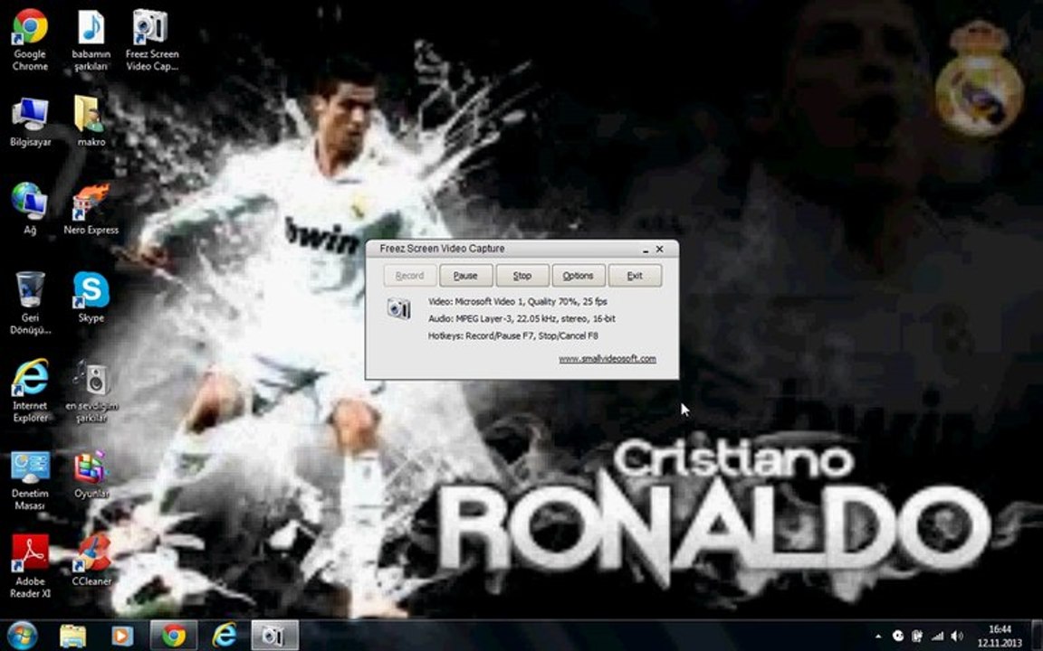
Task: Open the Ağ network icon
Action: point(30,209)
